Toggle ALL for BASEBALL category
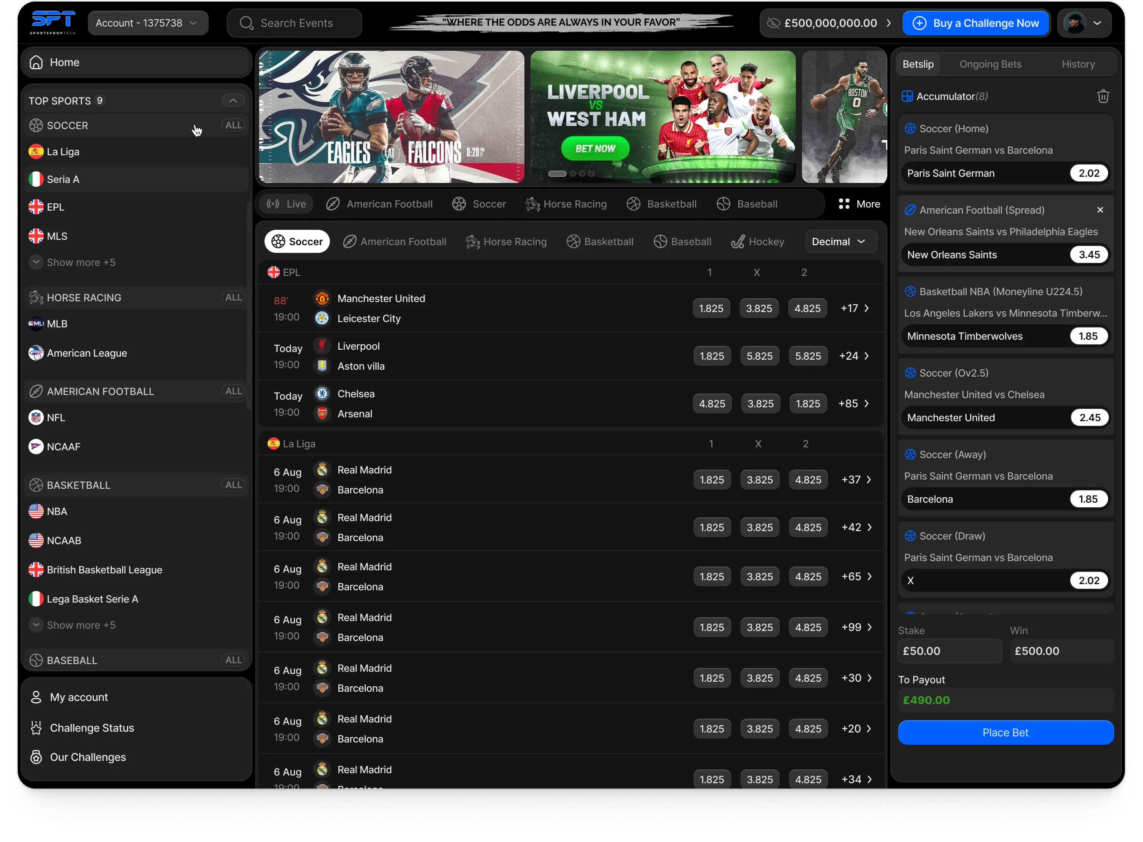Screen dimensions: 1143x842 pos(233,661)
